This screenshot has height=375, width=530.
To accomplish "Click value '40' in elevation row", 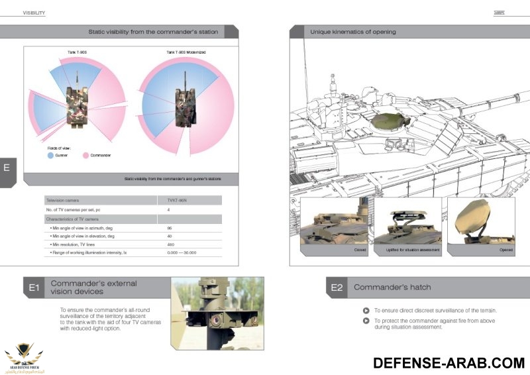I will pos(170,237).
